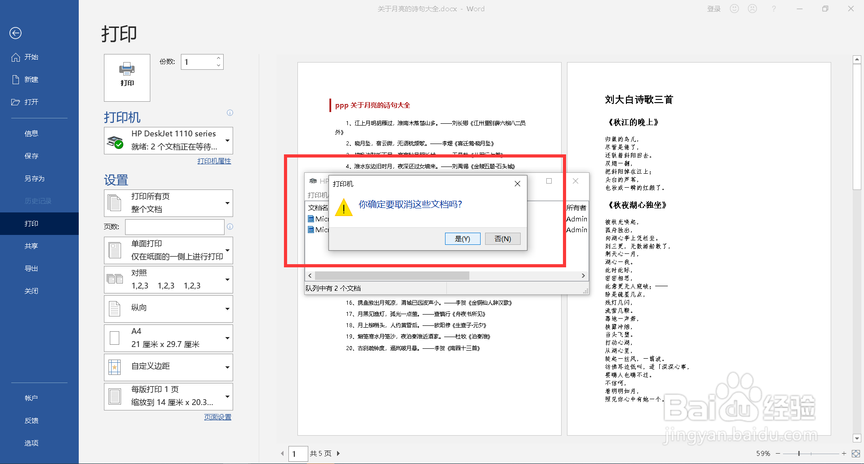The height and width of the screenshot is (464, 864).
Task: Click first page preview thumbnail title
Action: pos(373,105)
